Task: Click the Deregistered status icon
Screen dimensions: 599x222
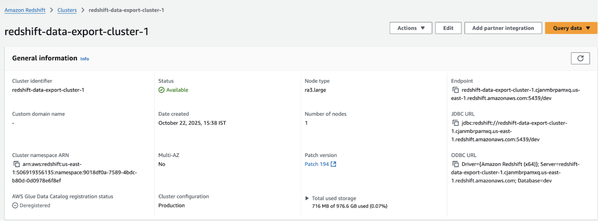Action: click(x=15, y=206)
